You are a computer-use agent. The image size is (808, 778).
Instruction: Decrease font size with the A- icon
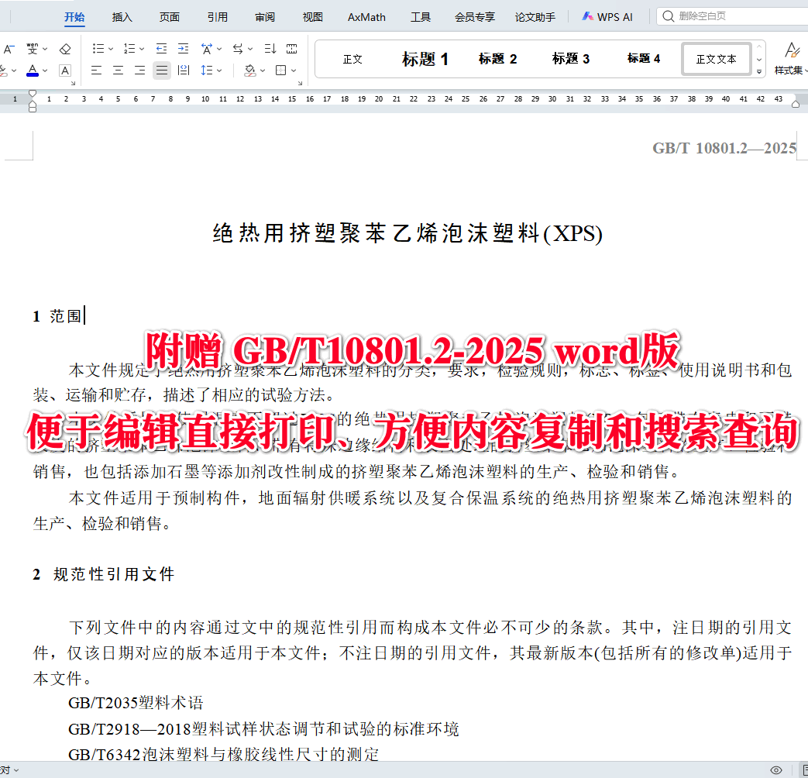click(9, 49)
